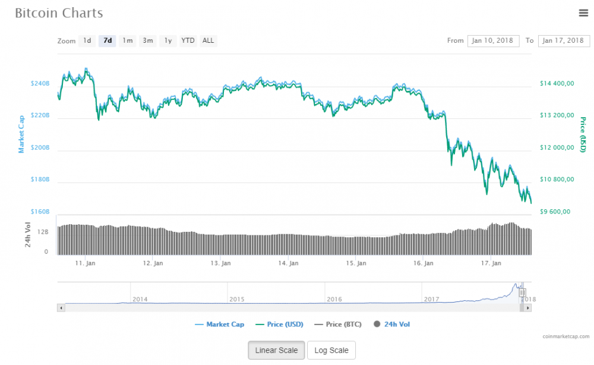Select the 1d zoom range

pyautogui.click(x=87, y=40)
